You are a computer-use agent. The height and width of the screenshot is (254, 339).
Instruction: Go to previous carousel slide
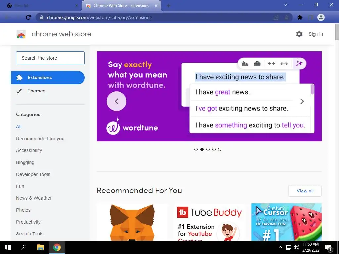(117, 101)
